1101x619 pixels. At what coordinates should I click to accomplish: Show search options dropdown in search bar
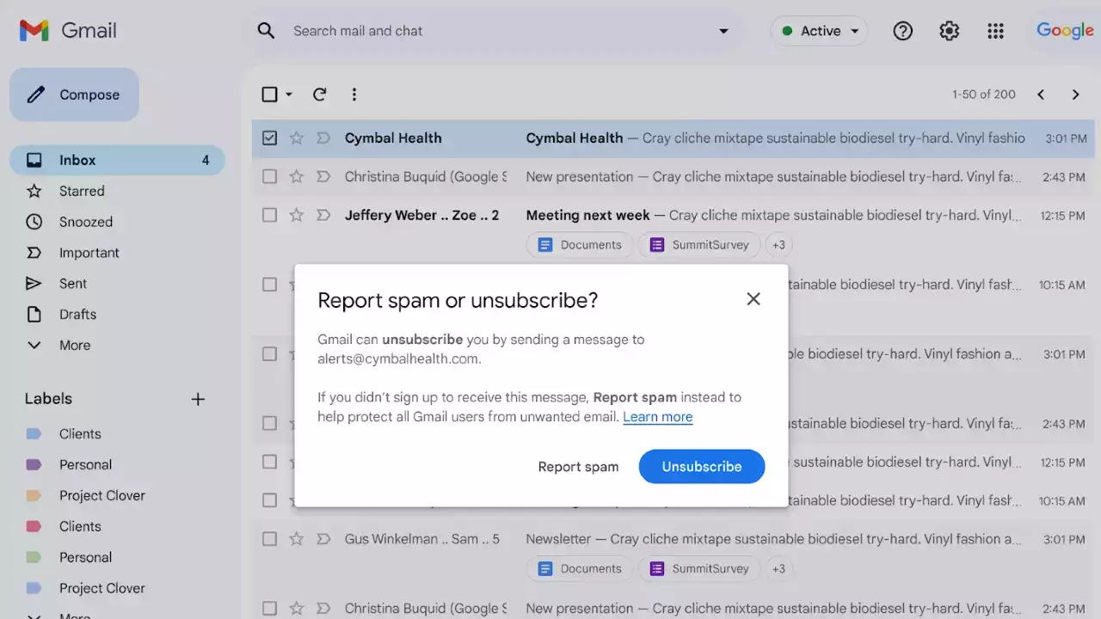click(x=723, y=31)
